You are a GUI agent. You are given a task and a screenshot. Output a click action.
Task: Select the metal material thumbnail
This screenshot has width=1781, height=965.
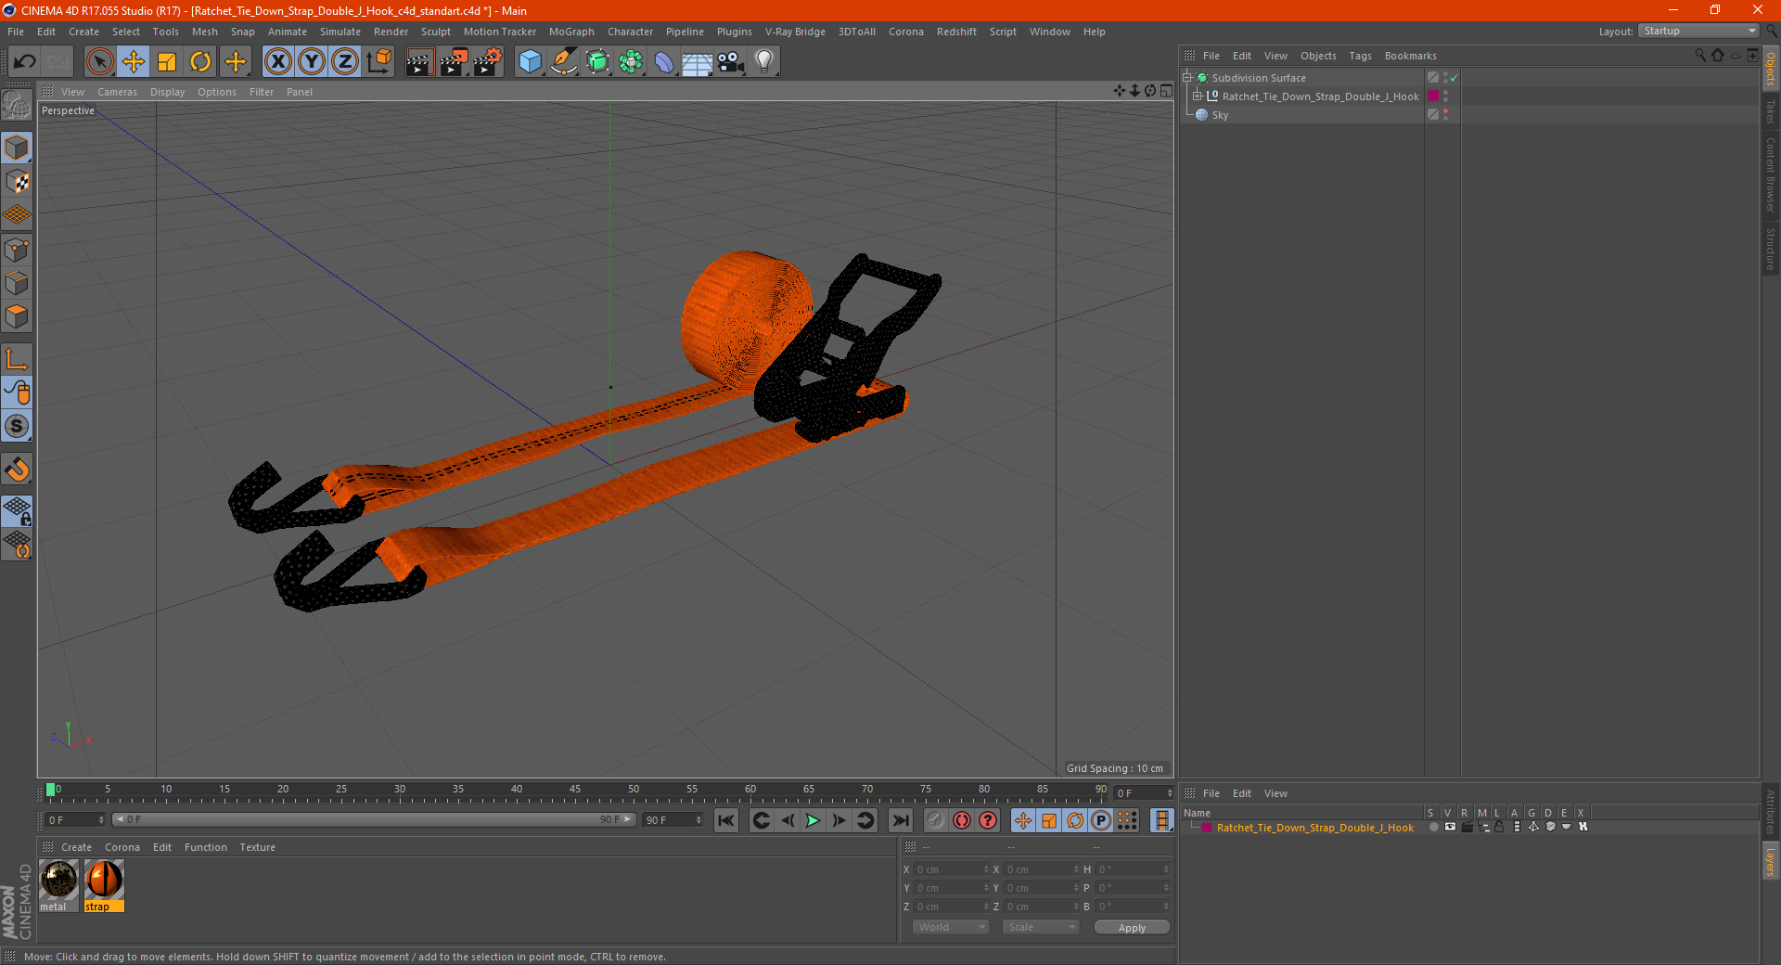coord(59,885)
